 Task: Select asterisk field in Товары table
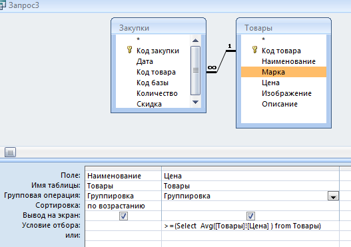click(264, 39)
